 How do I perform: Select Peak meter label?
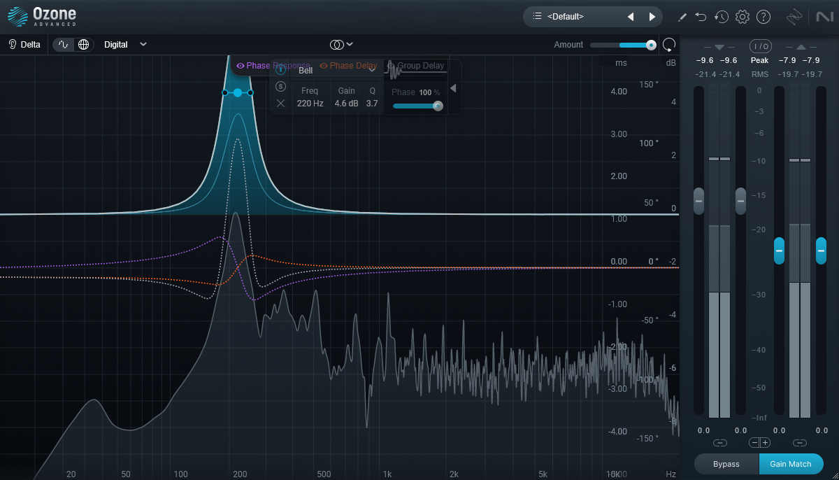759,61
